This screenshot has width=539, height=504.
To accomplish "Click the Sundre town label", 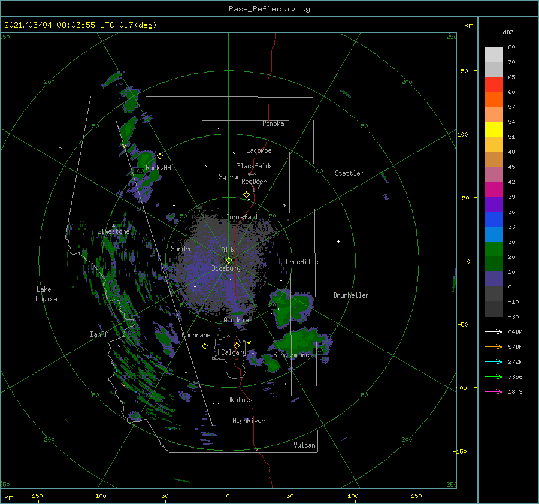I will (x=181, y=248).
